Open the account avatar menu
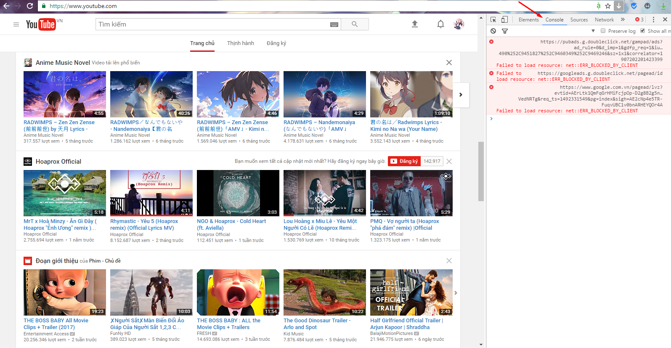The image size is (671, 348). [459, 24]
